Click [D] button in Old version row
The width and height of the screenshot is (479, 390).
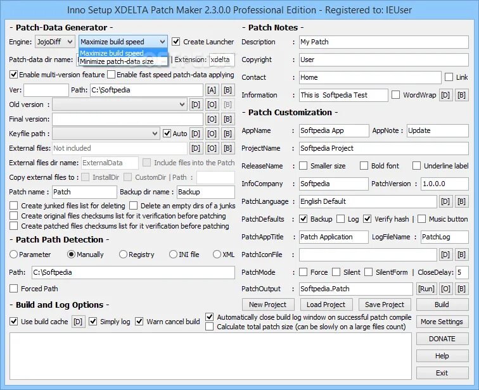pos(196,104)
